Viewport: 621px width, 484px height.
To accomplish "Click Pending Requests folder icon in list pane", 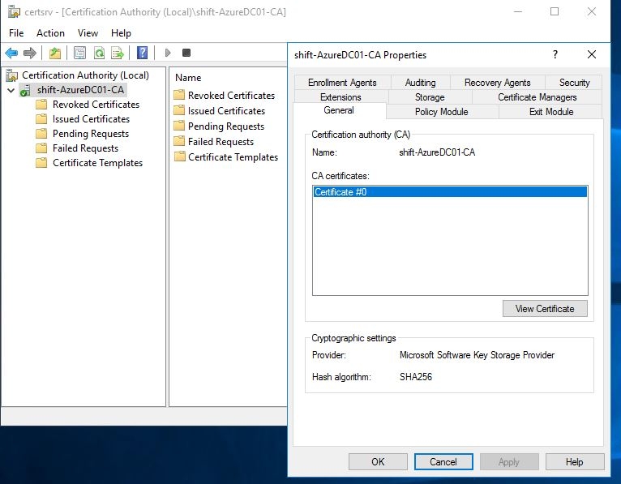I will (179, 126).
